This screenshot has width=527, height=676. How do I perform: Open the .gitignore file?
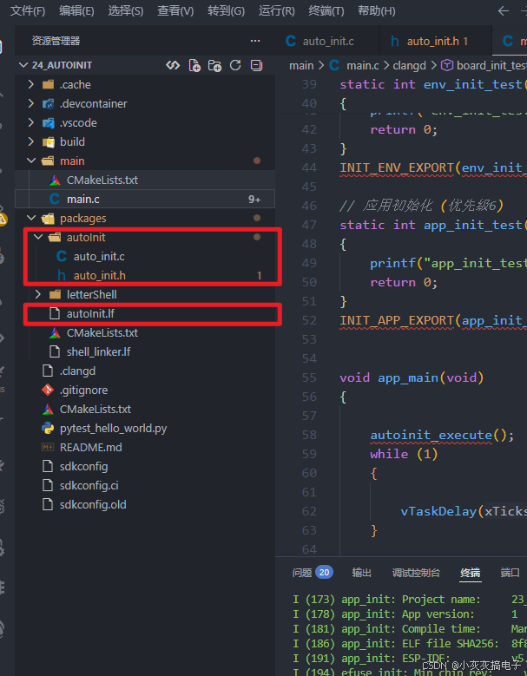point(83,390)
